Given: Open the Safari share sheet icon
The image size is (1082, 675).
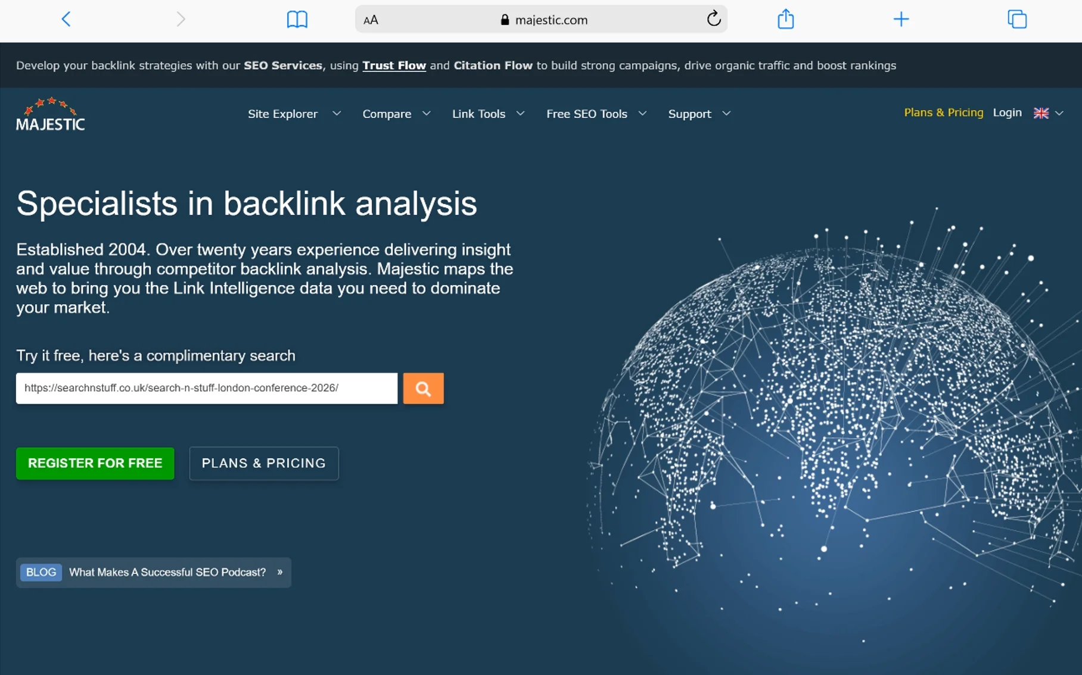Looking at the screenshot, I should (786, 18).
